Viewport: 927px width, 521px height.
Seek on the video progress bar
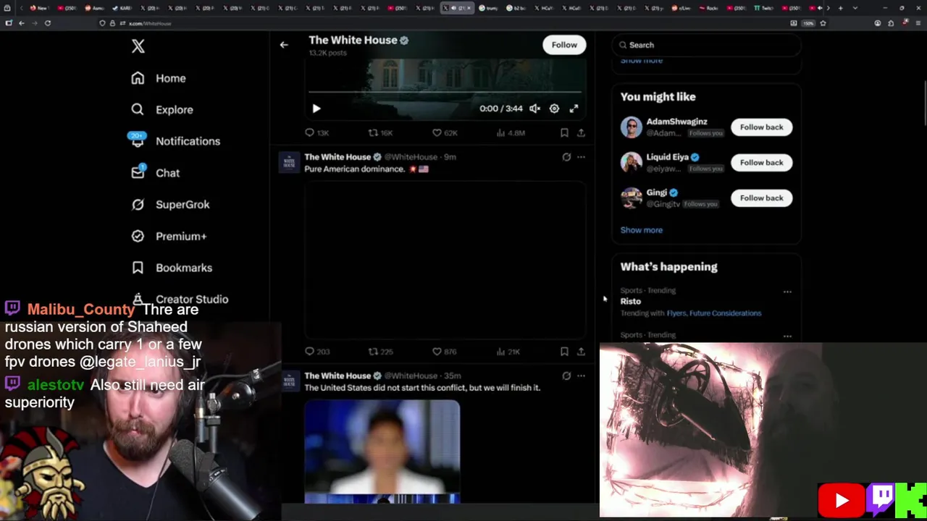[x=445, y=93]
